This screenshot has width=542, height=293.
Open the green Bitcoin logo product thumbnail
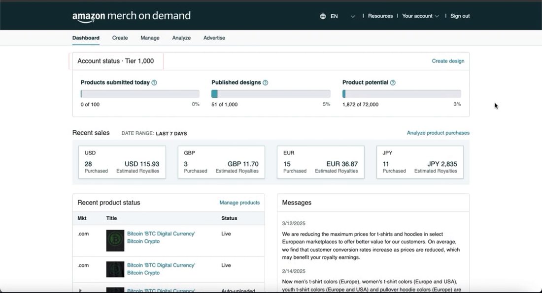click(115, 240)
